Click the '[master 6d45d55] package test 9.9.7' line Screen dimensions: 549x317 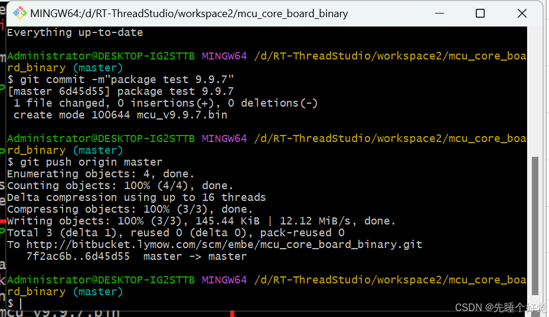coord(120,91)
